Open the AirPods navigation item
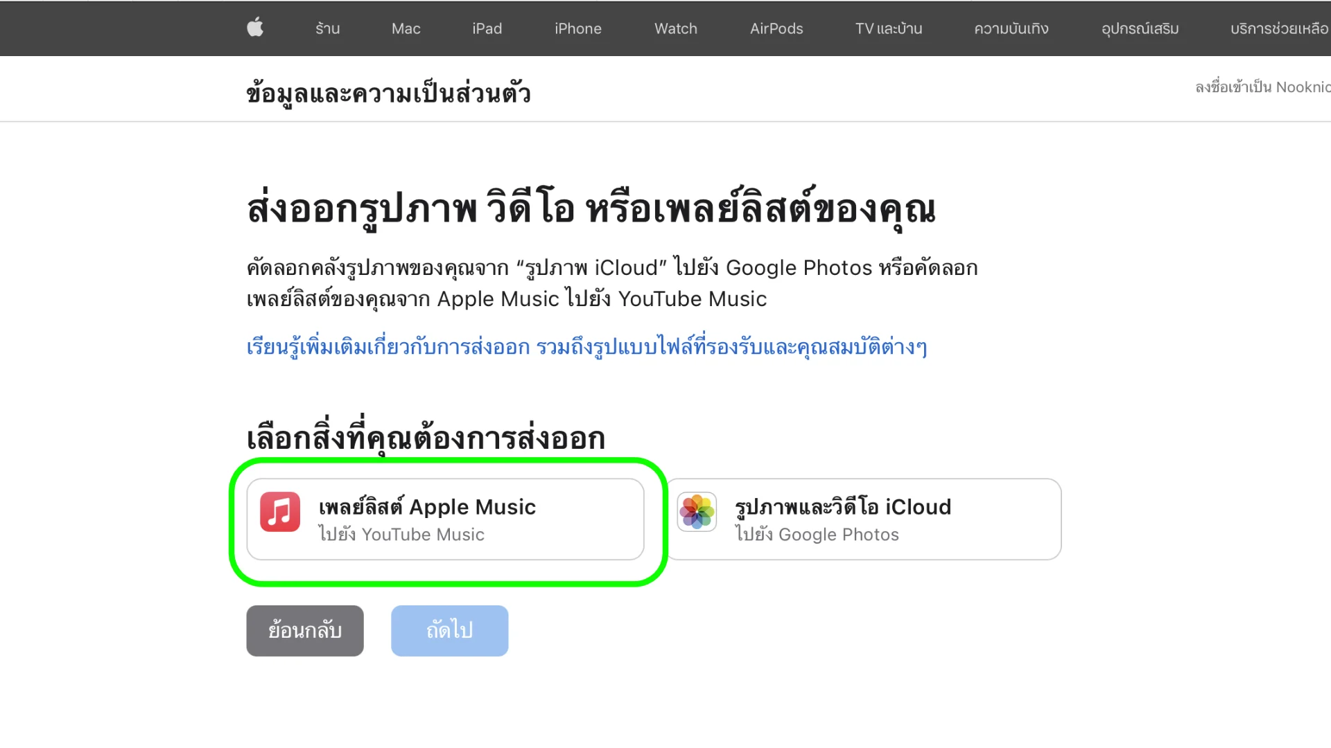This screenshot has height=748, width=1331. [776, 28]
